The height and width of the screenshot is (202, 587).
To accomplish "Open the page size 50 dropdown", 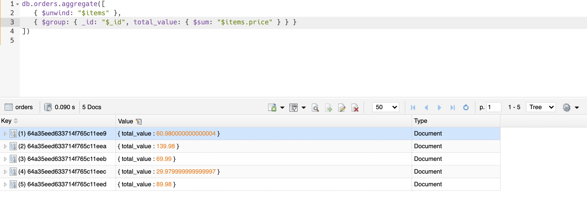I will pos(386,107).
